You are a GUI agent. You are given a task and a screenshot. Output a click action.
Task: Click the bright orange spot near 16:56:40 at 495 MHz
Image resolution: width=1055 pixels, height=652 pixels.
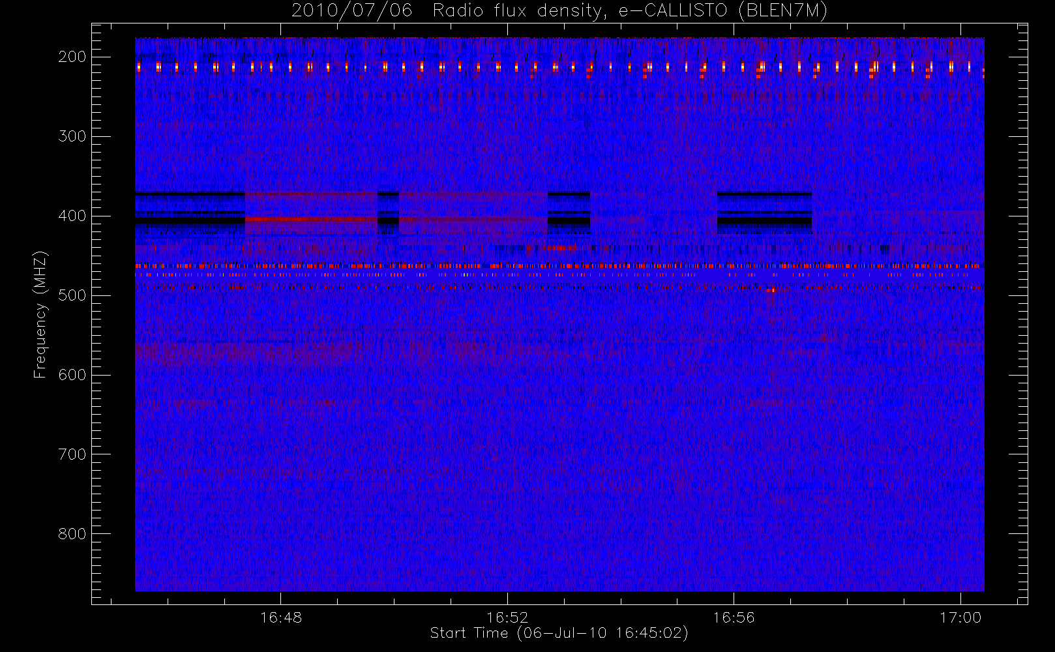point(773,290)
